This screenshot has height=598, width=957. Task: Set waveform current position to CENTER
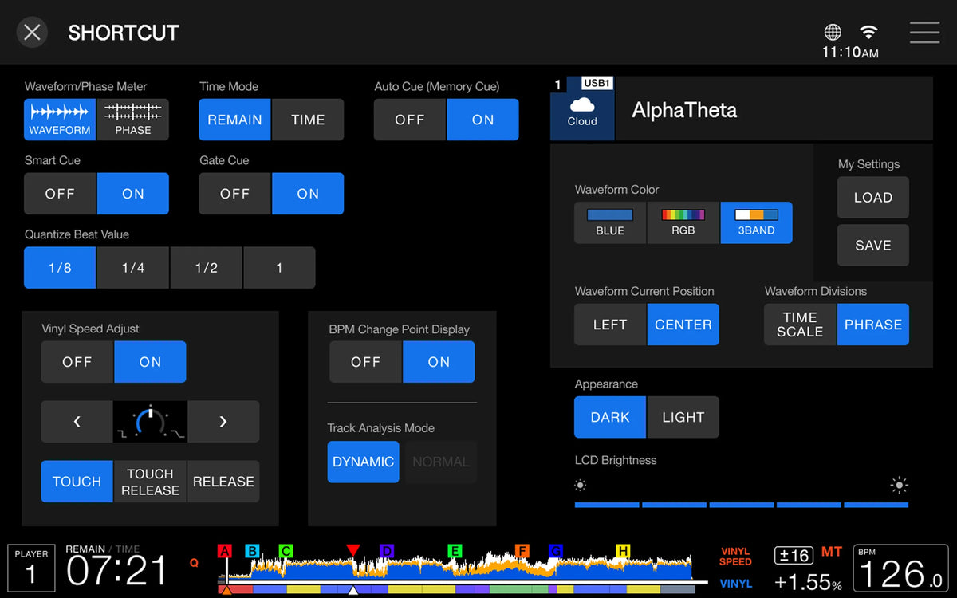coord(683,325)
